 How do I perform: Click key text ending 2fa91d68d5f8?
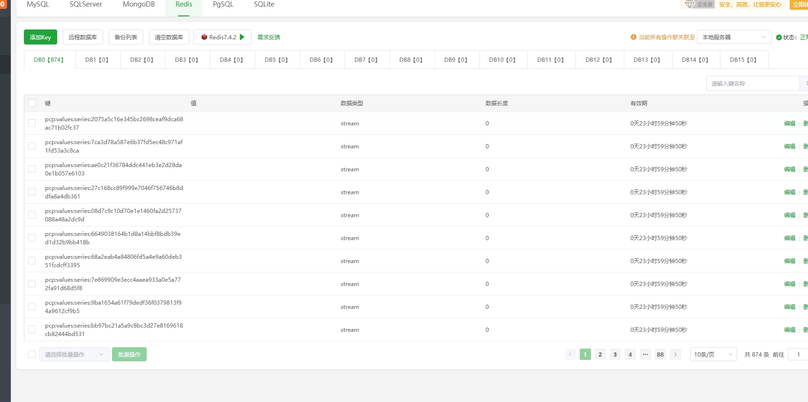(113, 284)
